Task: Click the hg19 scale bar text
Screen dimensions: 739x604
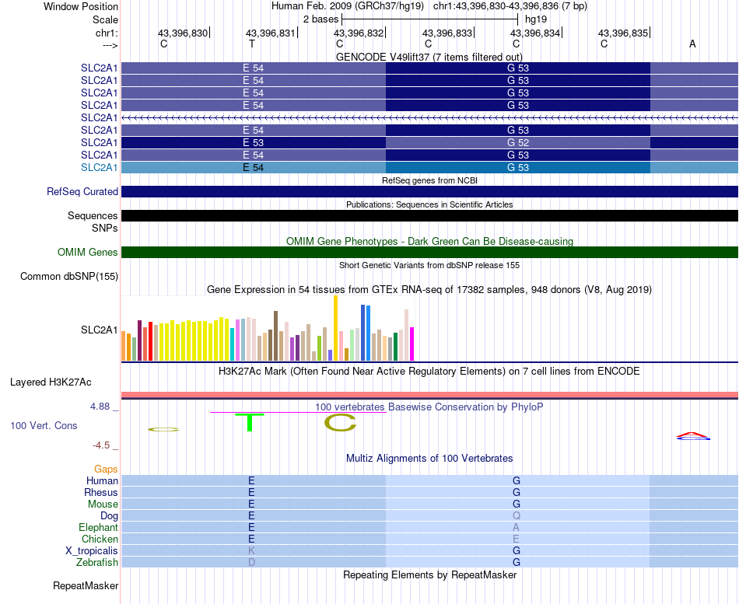Action: [x=536, y=19]
